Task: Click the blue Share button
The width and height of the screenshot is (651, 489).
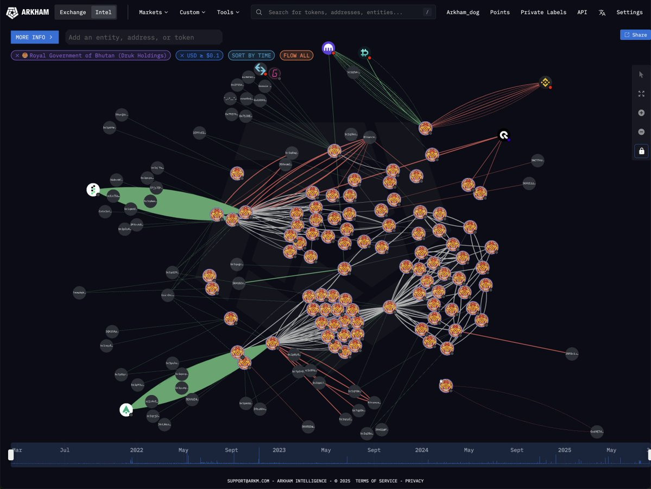Action: coord(635,35)
